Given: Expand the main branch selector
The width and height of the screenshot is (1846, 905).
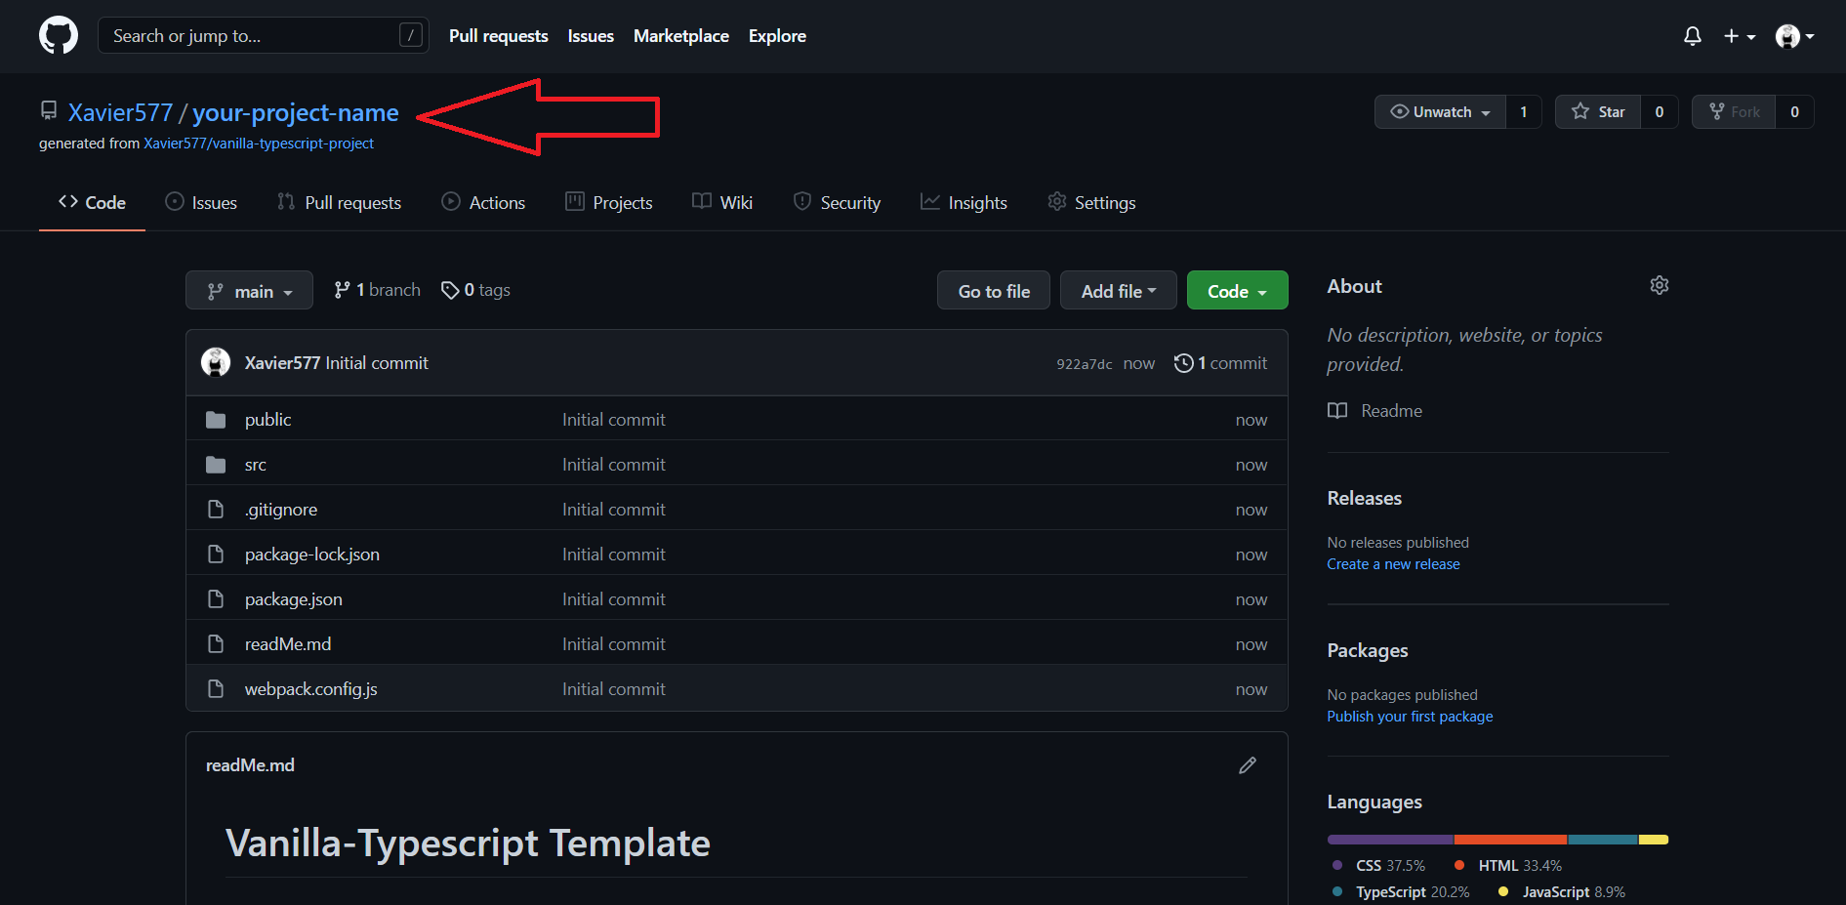Looking at the screenshot, I should (x=249, y=290).
